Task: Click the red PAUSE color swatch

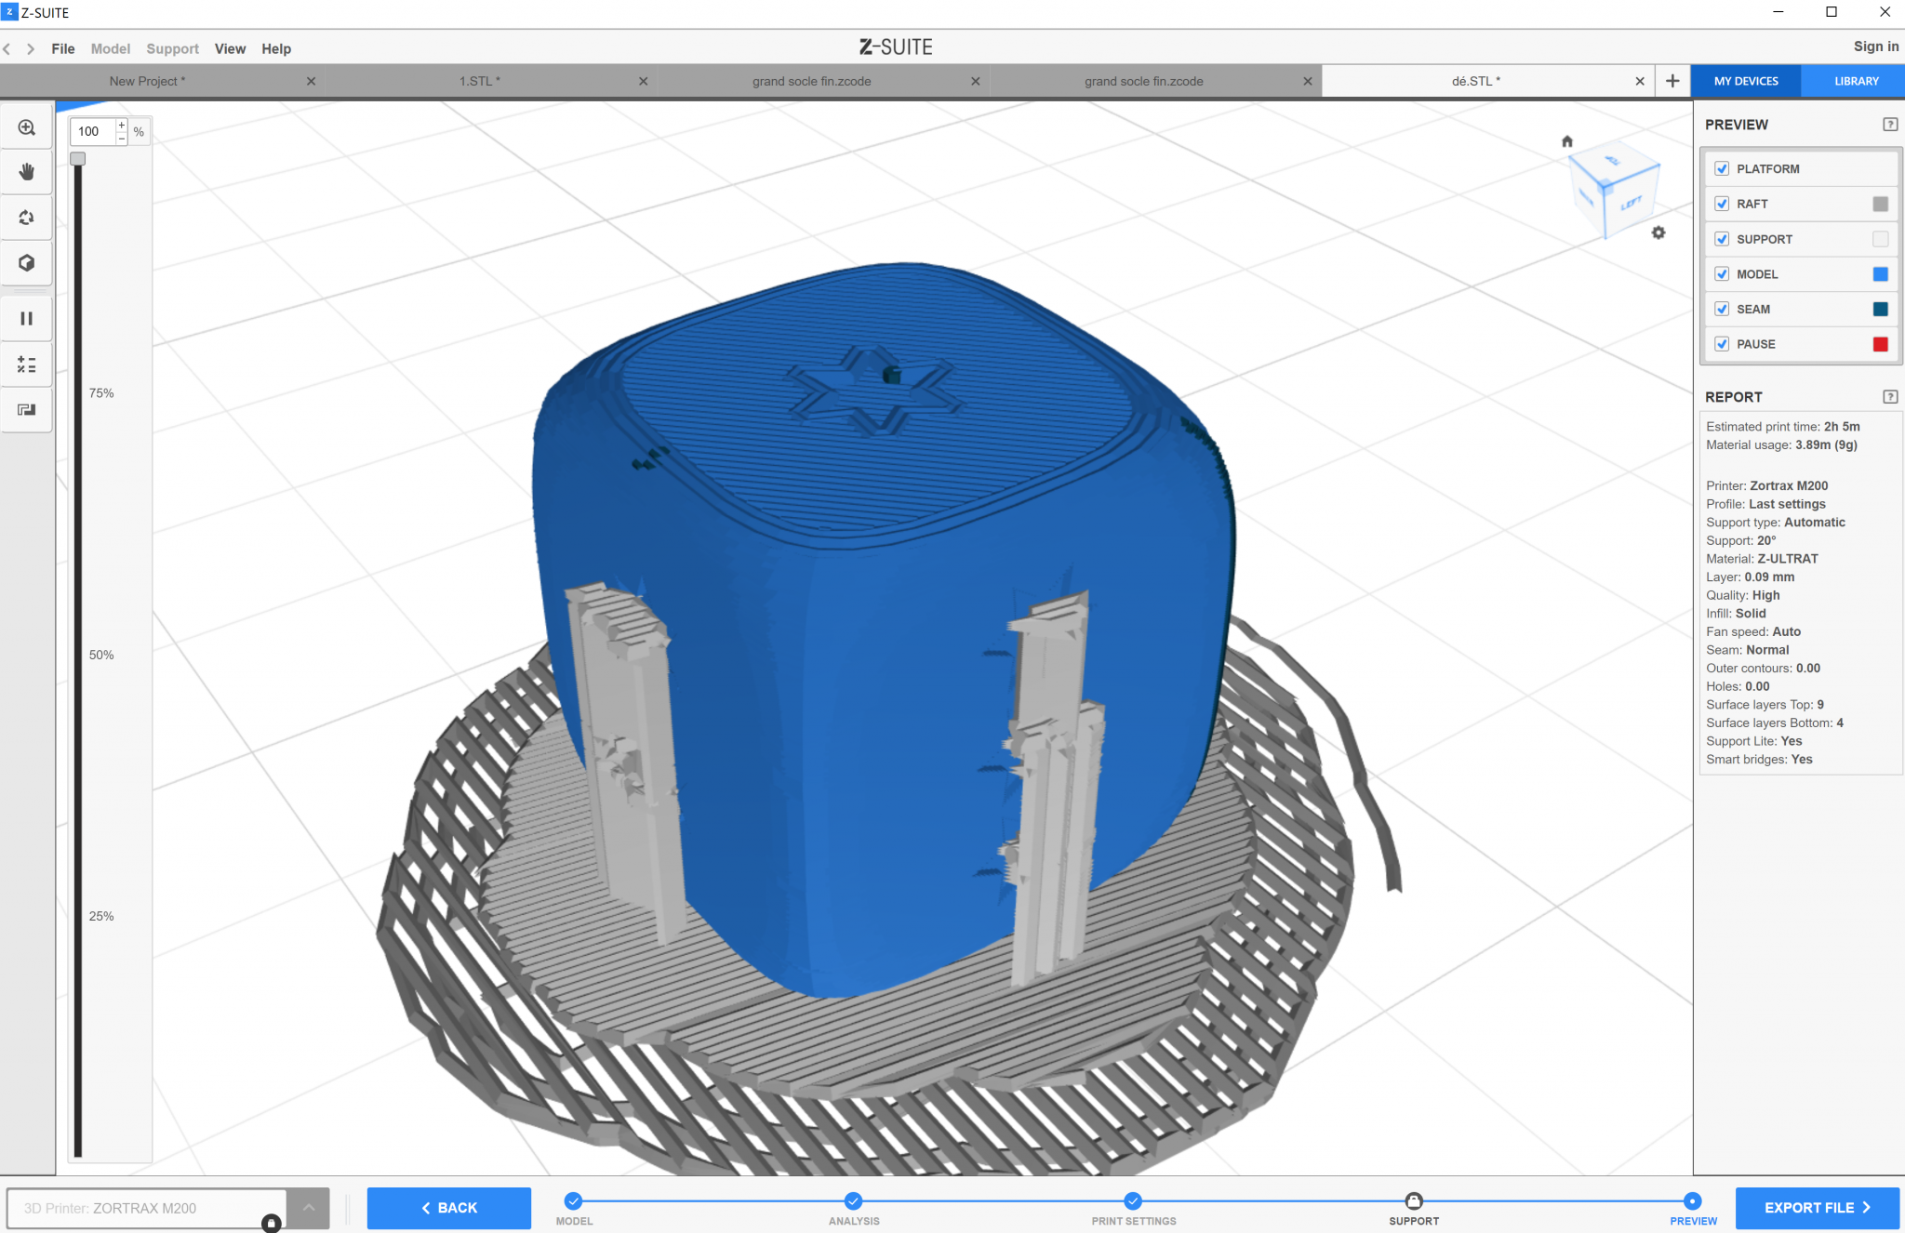Action: 1880,344
